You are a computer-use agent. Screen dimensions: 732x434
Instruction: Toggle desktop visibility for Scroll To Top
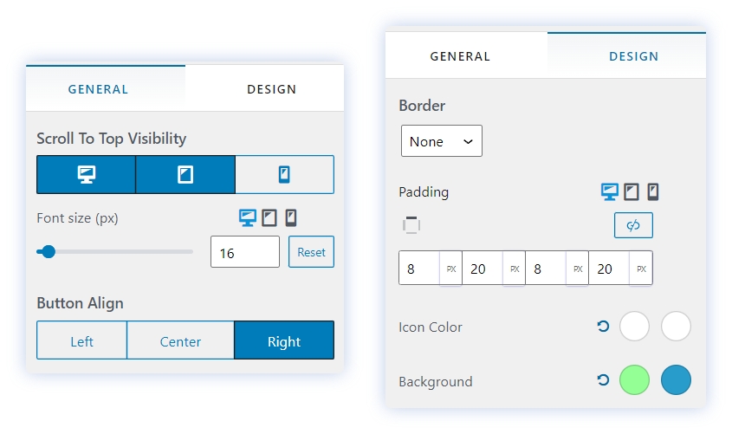pyautogui.click(x=86, y=175)
